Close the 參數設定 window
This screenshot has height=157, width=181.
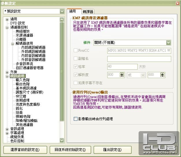[x=178, y=3]
